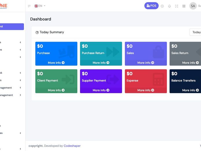Click the Sales card shopping bag icon

coord(158,52)
